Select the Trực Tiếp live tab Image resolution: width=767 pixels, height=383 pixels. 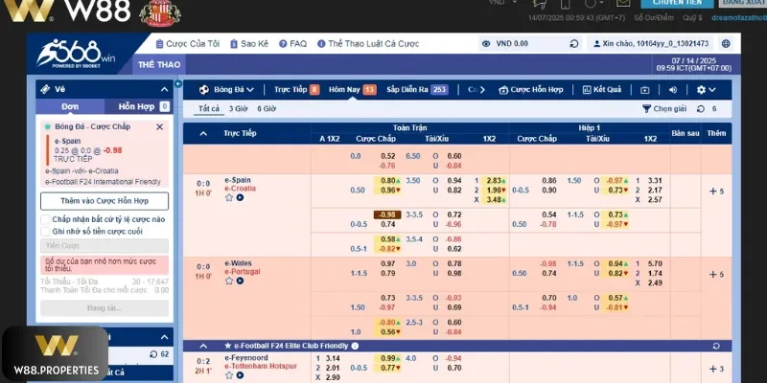click(290, 89)
